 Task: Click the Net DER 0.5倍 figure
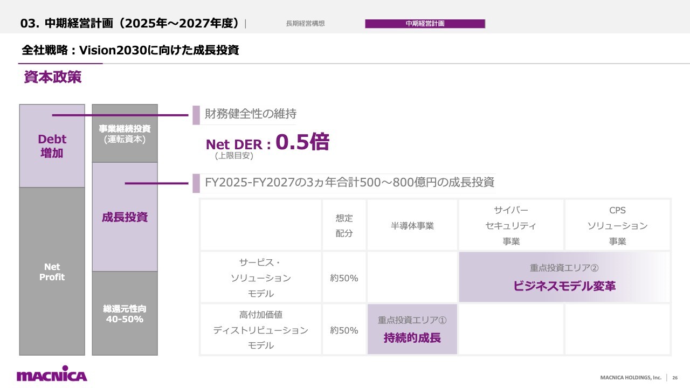[267, 143]
